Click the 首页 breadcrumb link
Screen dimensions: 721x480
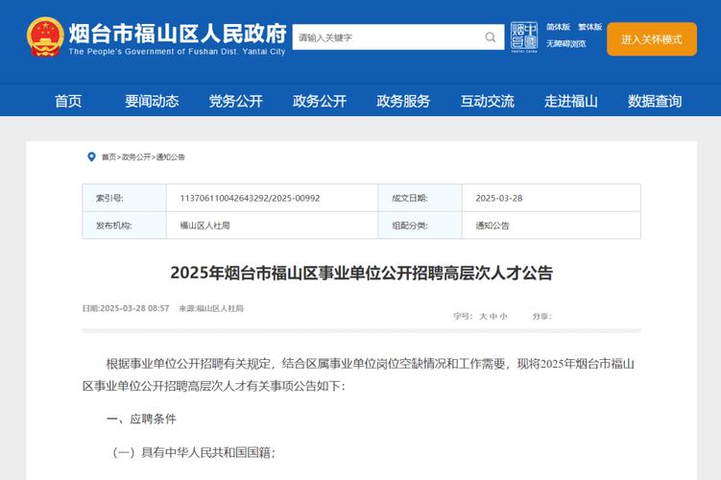click(x=109, y=157)
